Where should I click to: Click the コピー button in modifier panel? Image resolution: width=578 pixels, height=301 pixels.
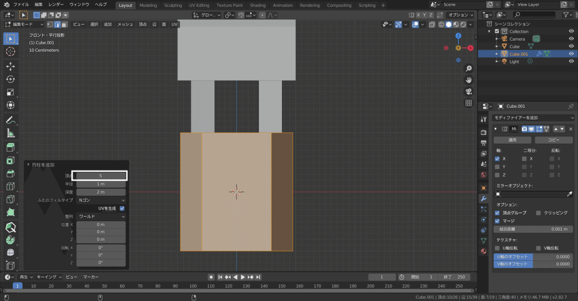click(553, 140)
